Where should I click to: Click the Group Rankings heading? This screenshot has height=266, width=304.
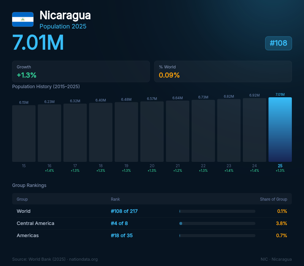29,185
